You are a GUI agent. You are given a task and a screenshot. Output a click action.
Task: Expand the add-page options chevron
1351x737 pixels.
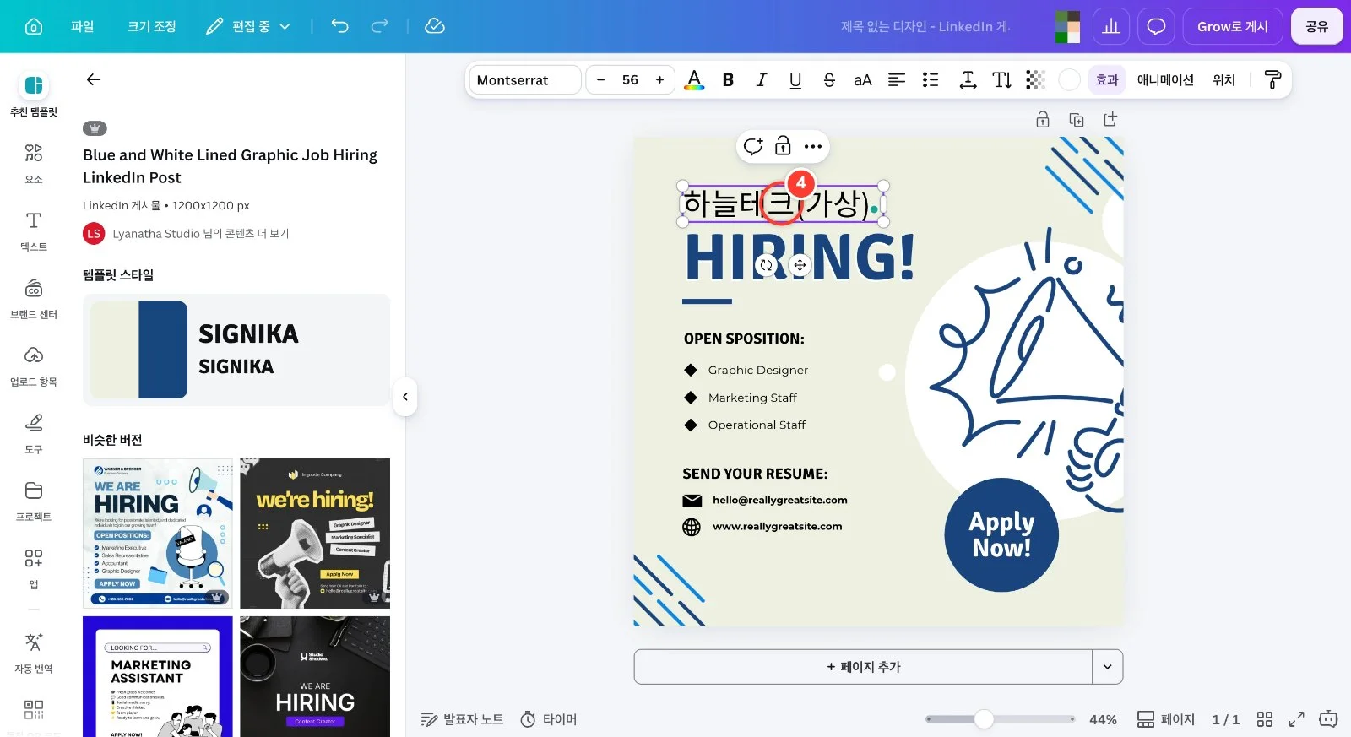(1107, 667)
